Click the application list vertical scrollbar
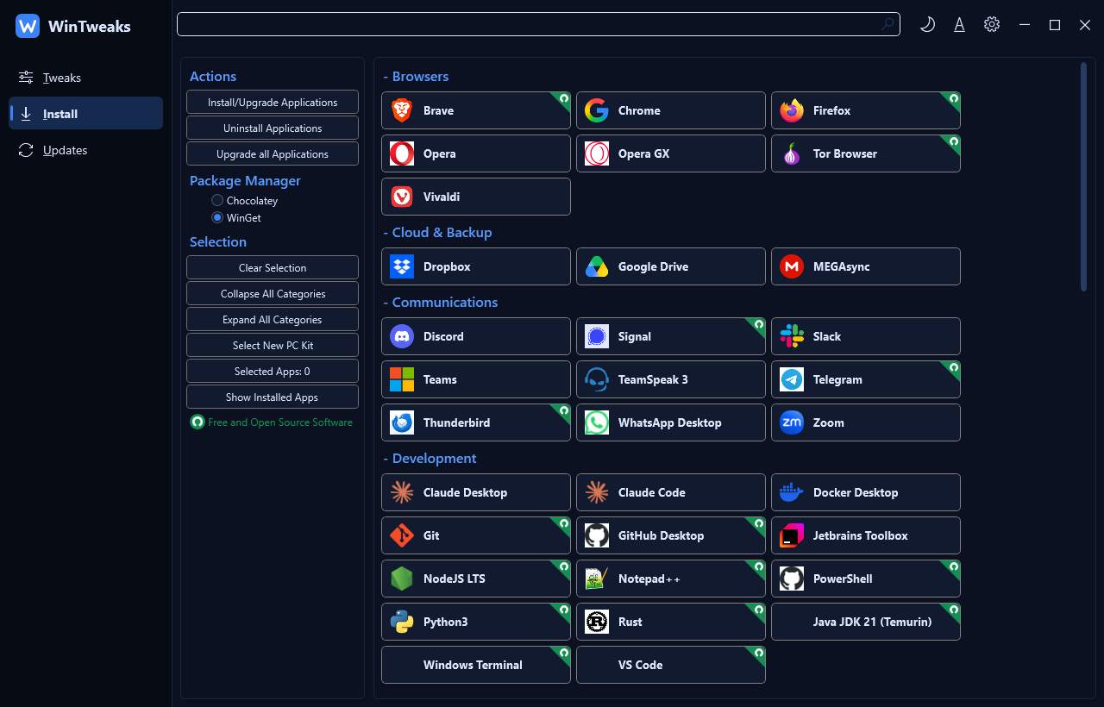This screenshot has width=1104, height=707. [x=1084, y=177]
